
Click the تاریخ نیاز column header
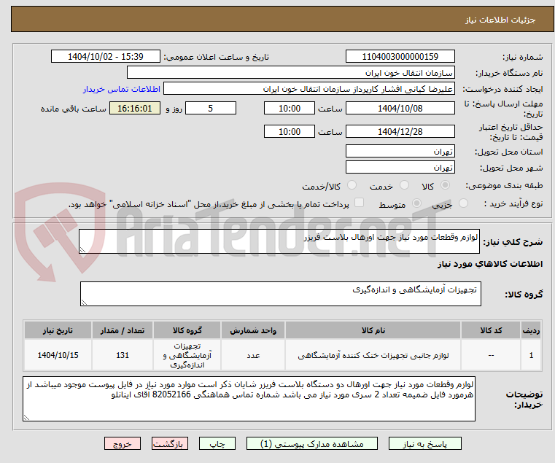tap(58, 330)
